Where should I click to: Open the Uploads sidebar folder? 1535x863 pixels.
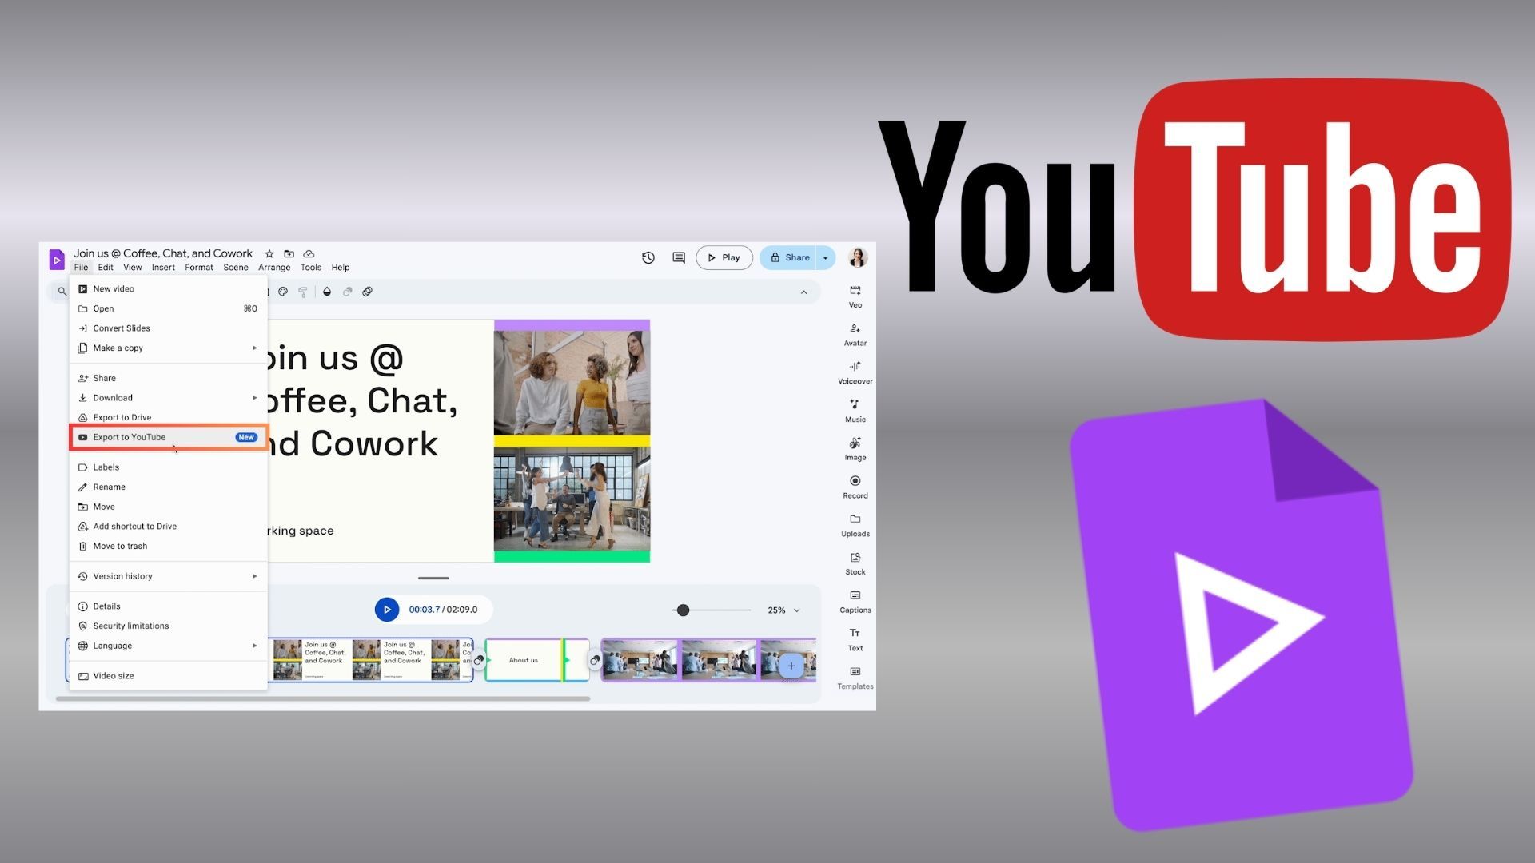855,526
